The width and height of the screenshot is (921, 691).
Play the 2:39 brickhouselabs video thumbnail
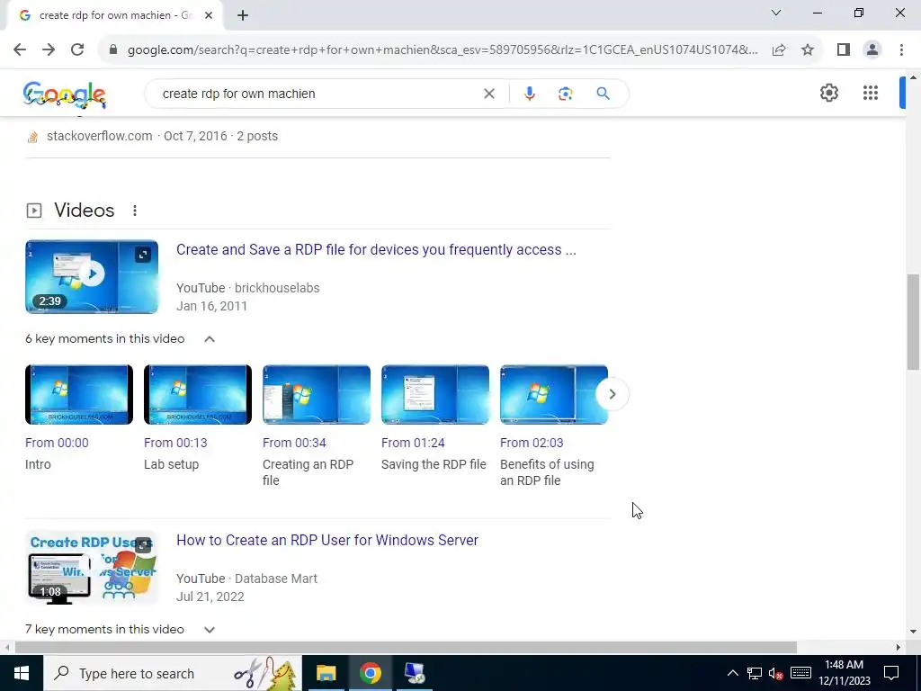pos(92,277)
